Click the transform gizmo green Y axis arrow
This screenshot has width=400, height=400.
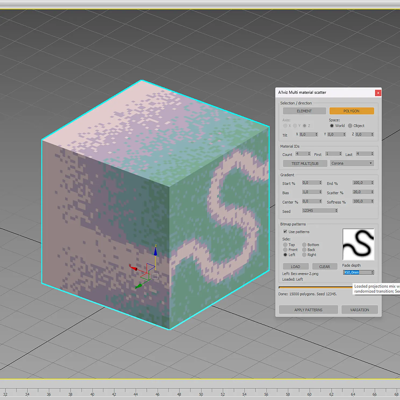(x=138, y=286)
